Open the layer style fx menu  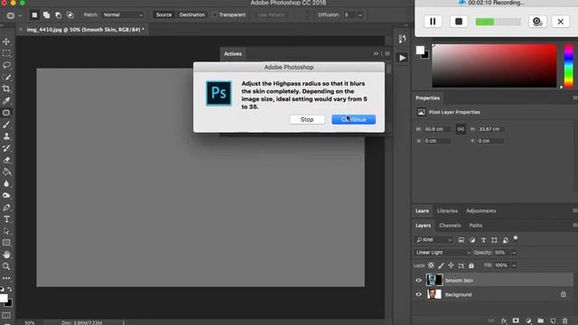(x=504, y=321)
